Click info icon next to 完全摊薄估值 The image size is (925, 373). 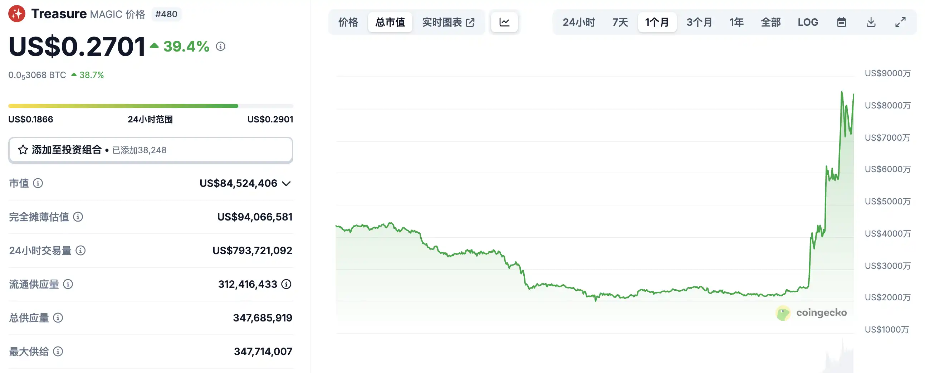pos(78,217)
